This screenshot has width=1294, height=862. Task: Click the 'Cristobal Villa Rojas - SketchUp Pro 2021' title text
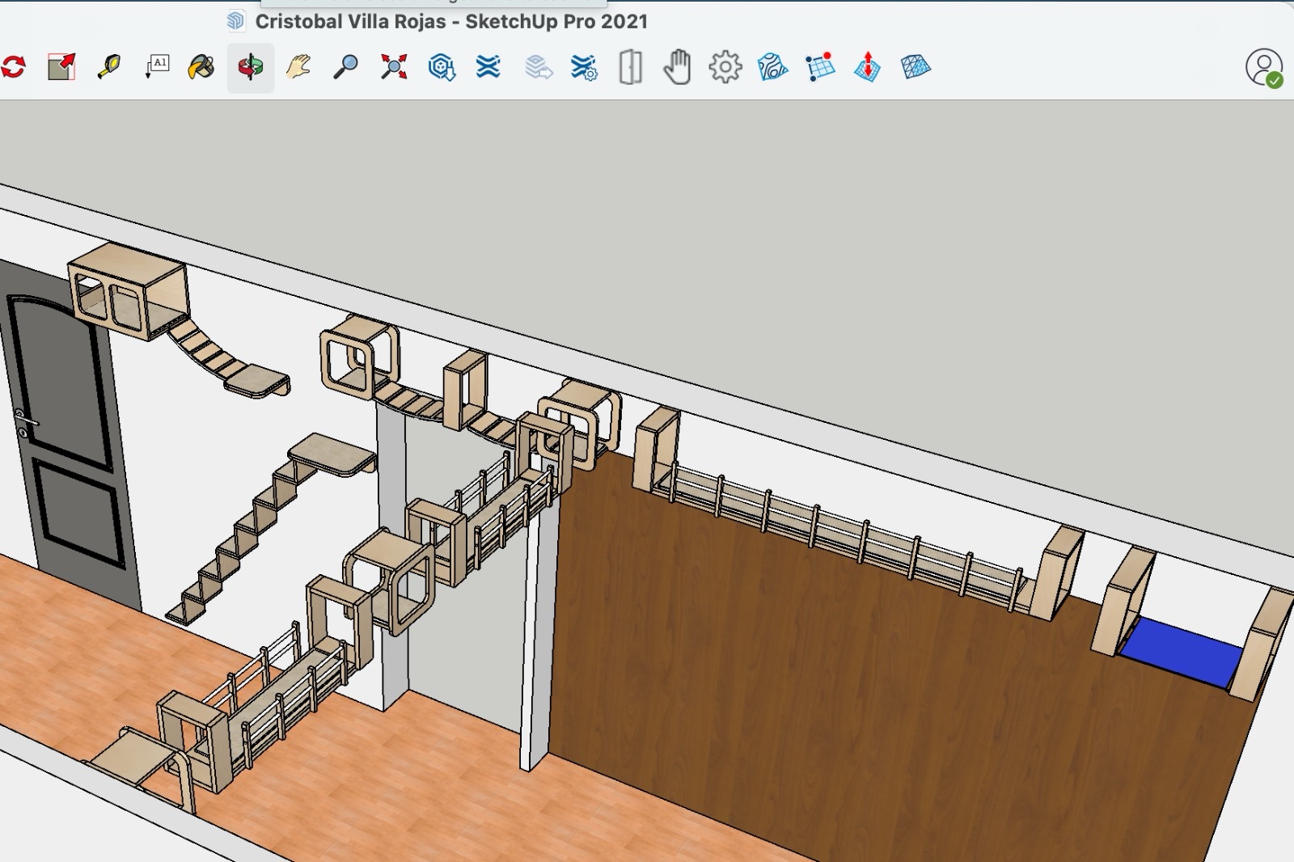coord(451,22)
